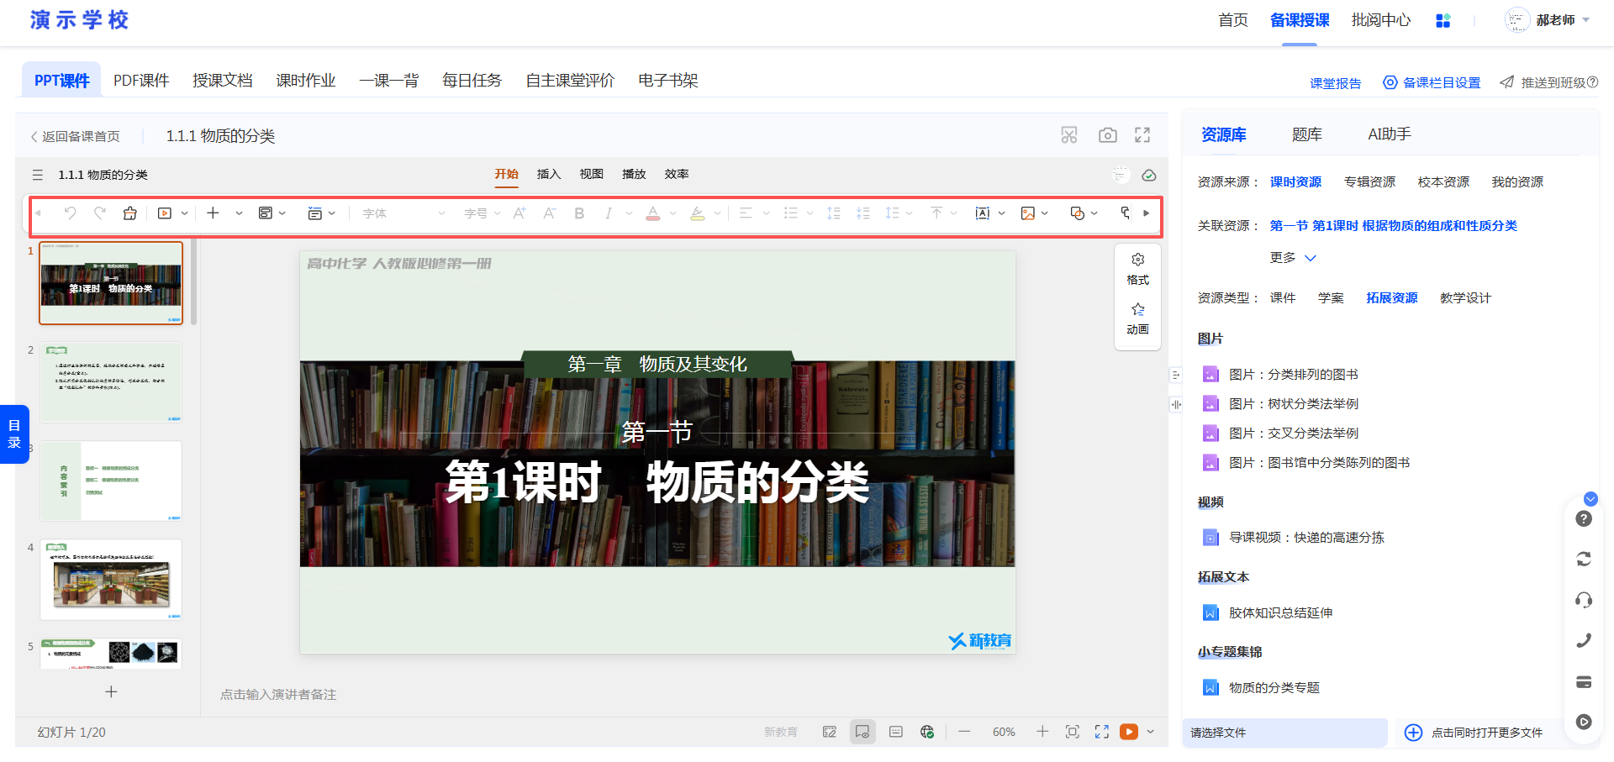Image resolution: width=1614 pixels, height=762 pixels.
Task: Toggle bold formatting
Action: [579, 213]
